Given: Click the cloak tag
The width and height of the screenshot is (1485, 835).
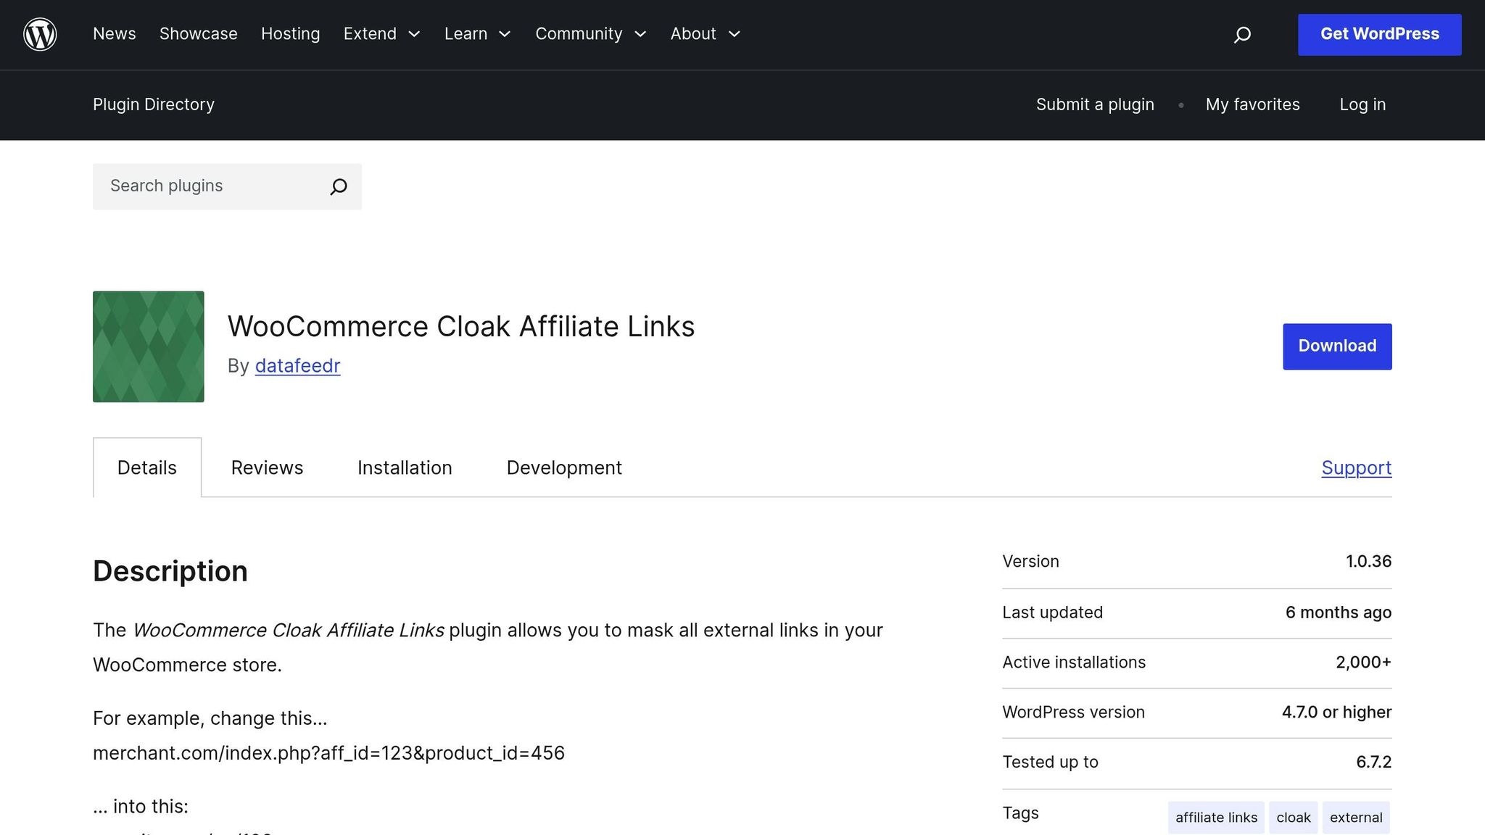Looking at the screenshot, I should (1294, 818).
